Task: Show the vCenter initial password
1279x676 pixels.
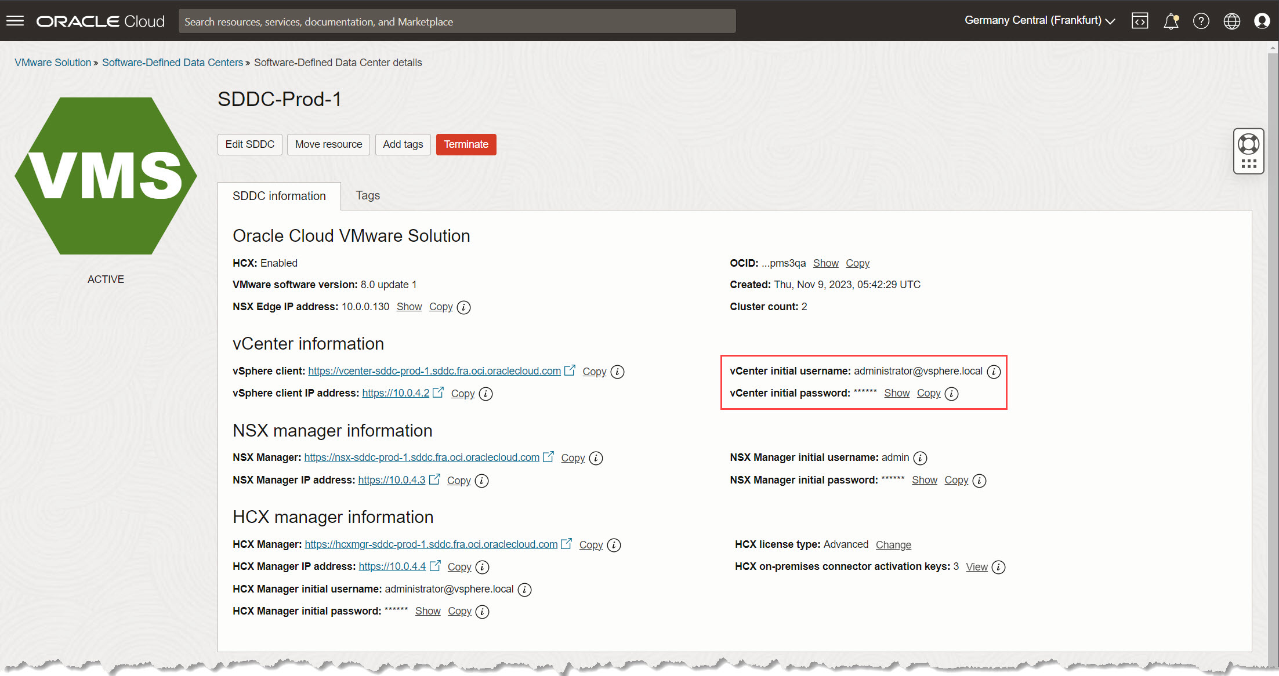Action: 897,393
